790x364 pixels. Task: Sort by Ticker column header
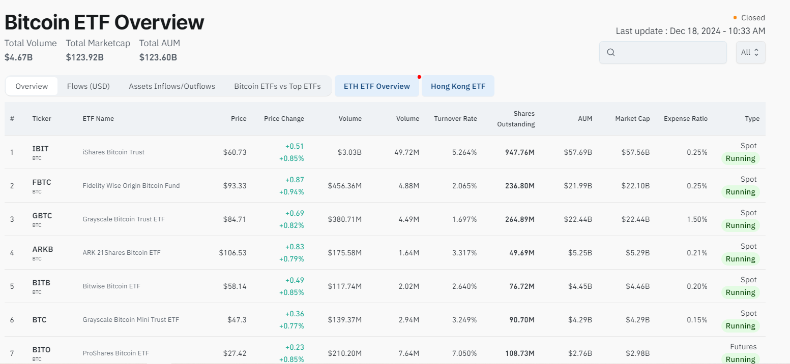(x=42, y=119)
